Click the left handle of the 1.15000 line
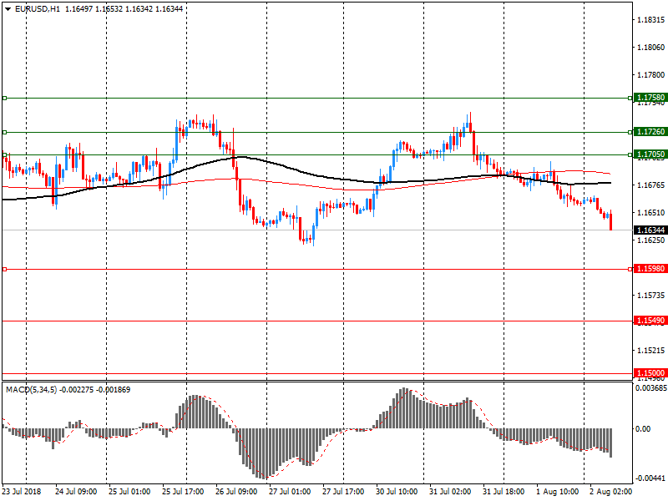 click(4, 373)
